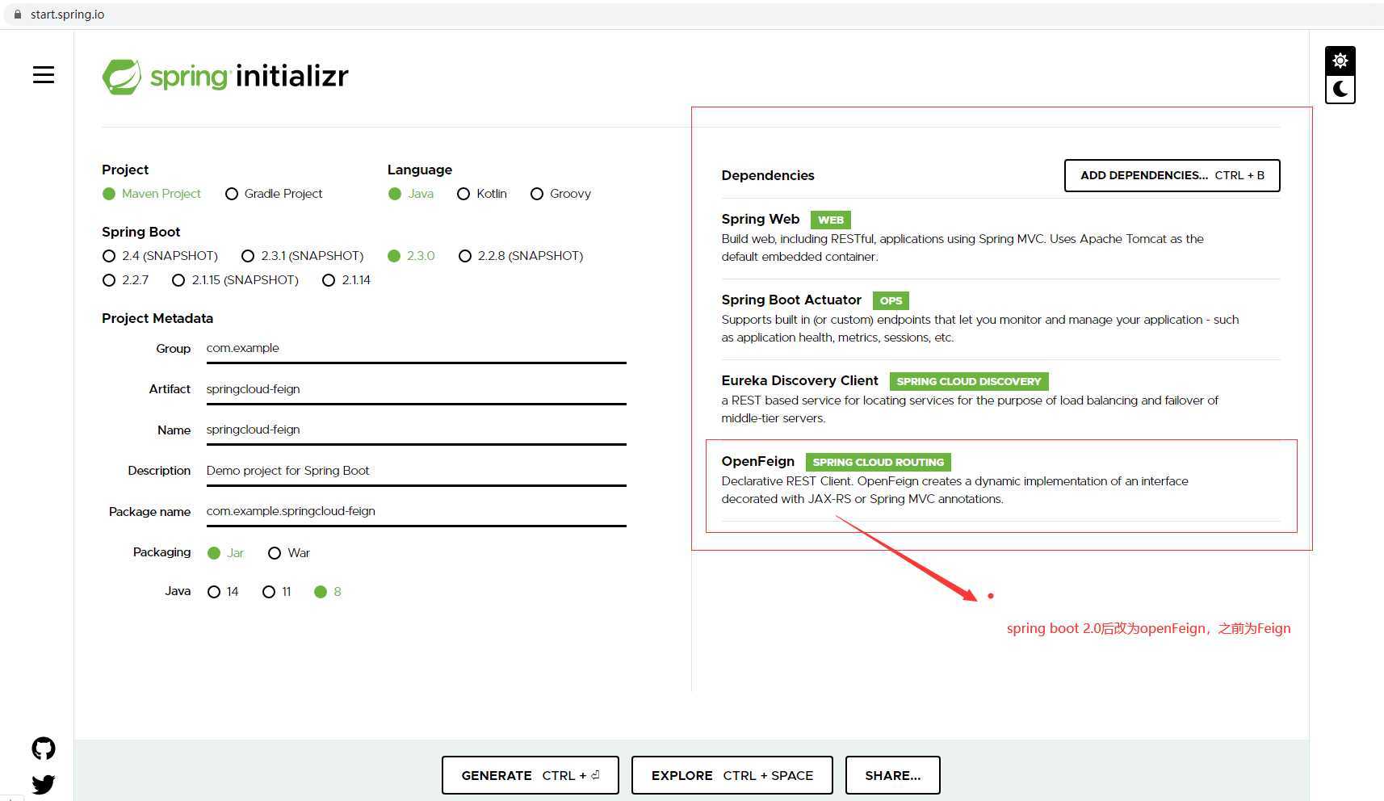Click the Package name input field
1384x801 pixels.
tap(417, 511)
